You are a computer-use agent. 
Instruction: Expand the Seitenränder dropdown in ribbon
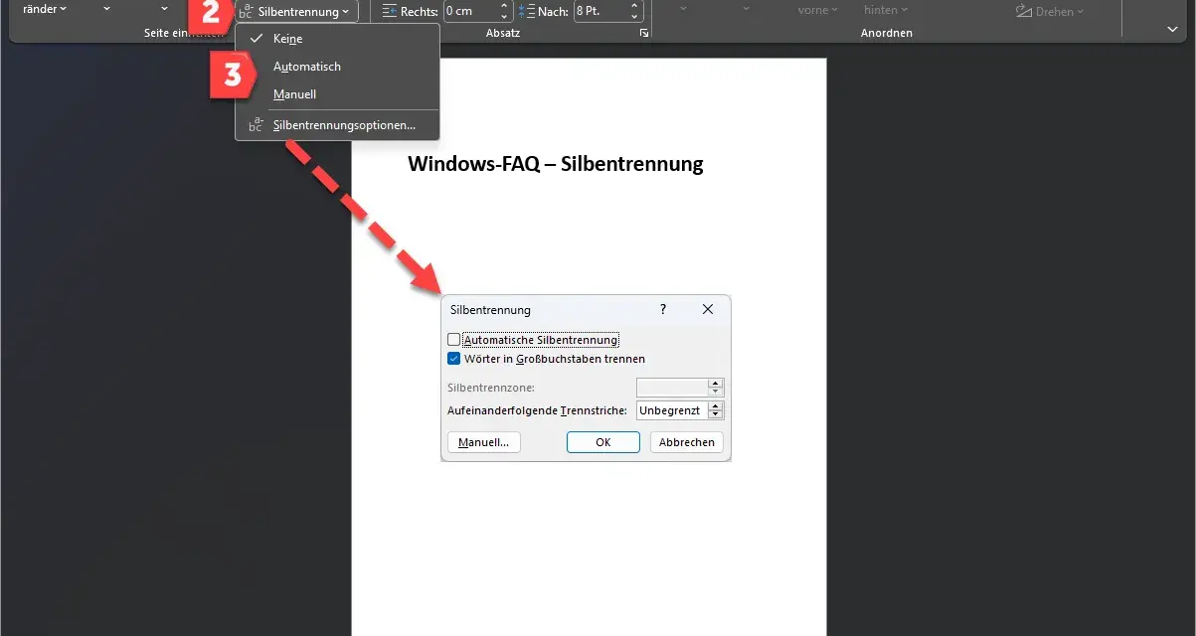point(45,10)
